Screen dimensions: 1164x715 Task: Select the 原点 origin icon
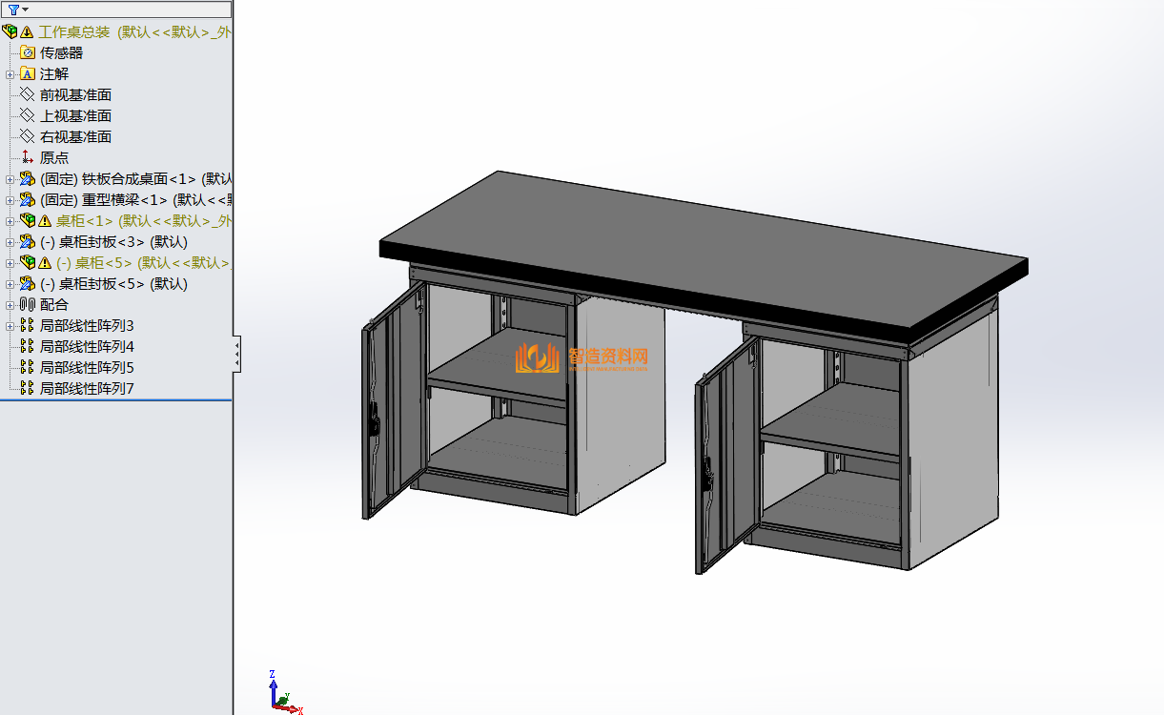point(28,157)
